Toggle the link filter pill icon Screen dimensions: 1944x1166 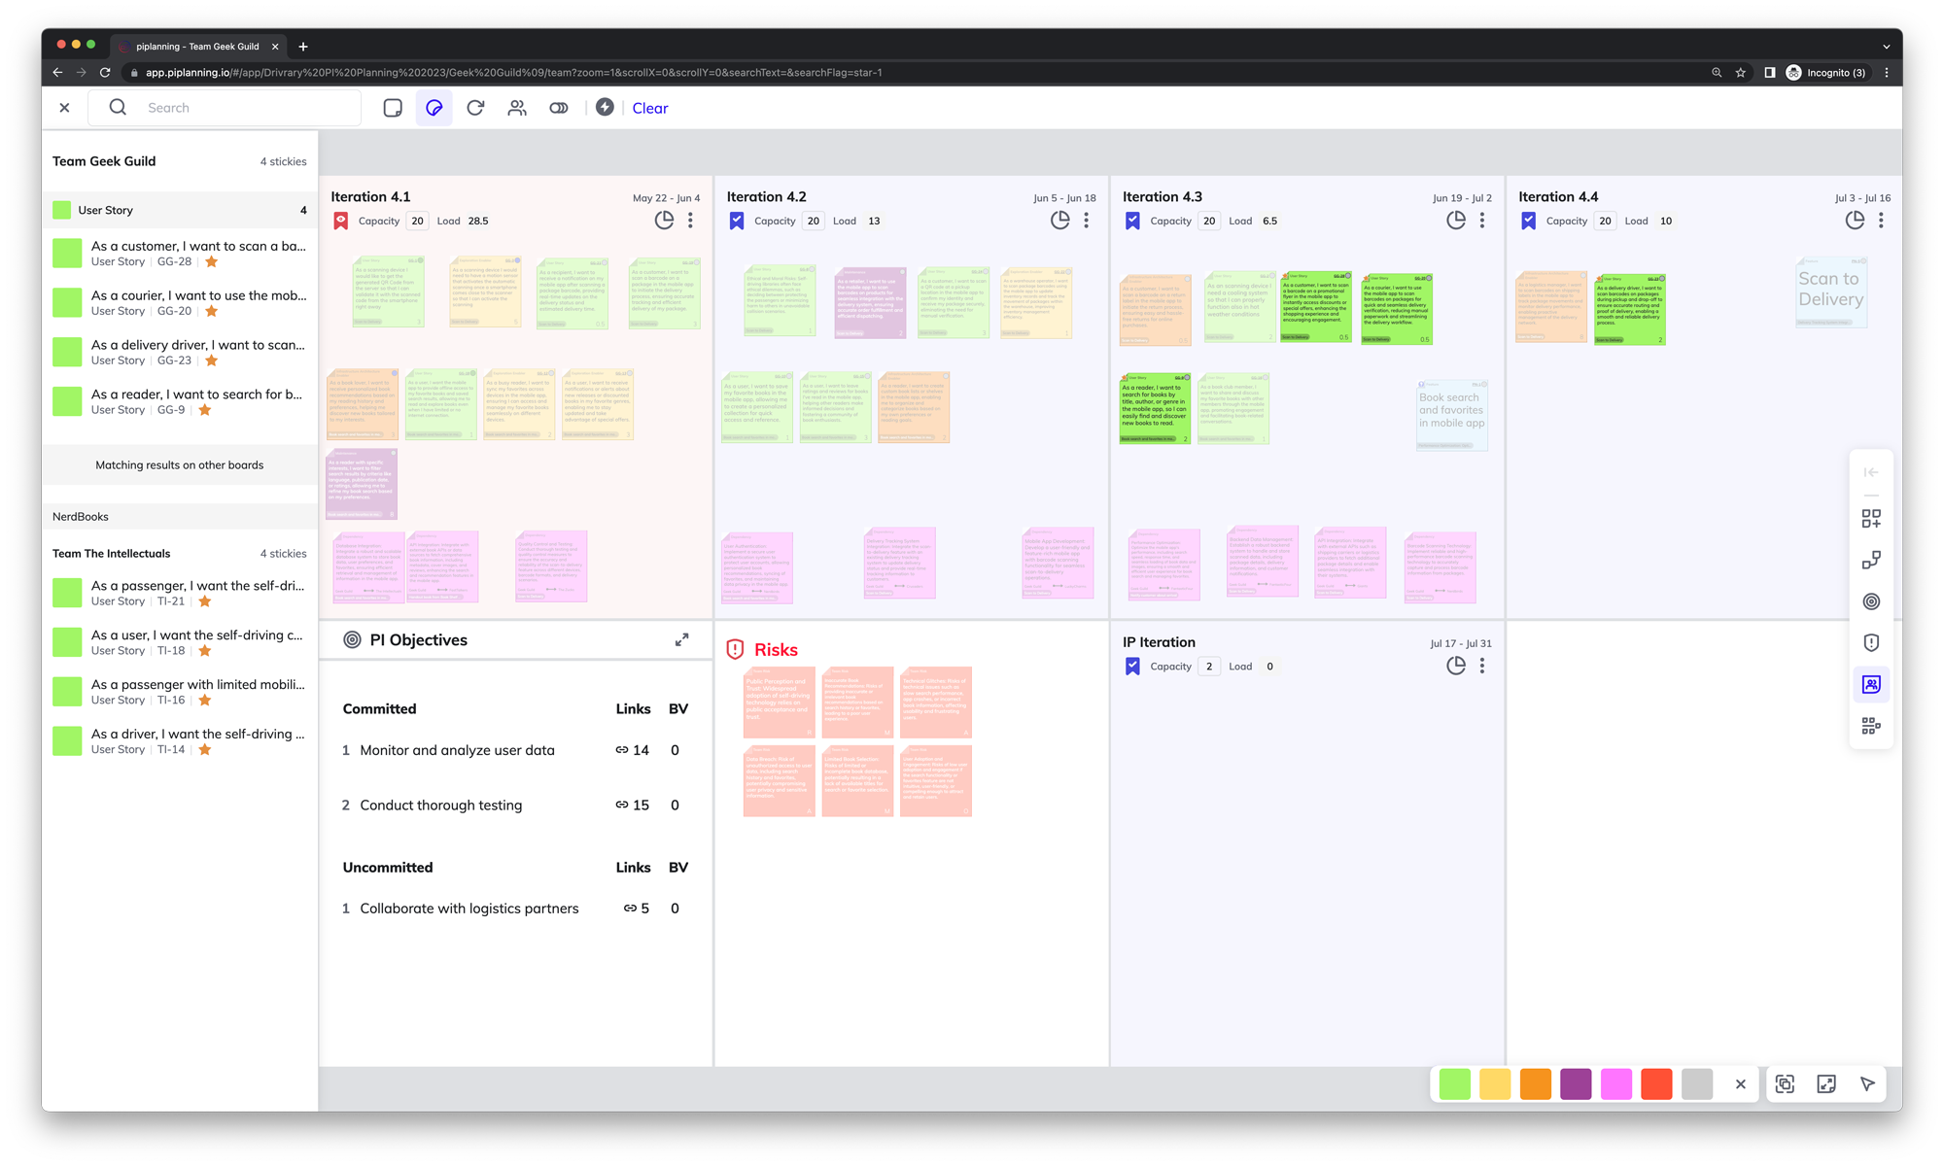[x=559, y=108]
